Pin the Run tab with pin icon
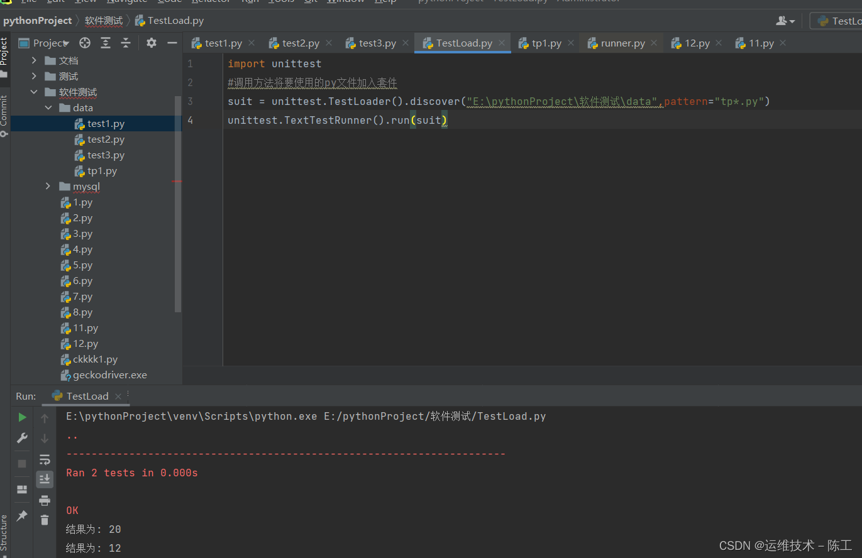 point(22,515)
